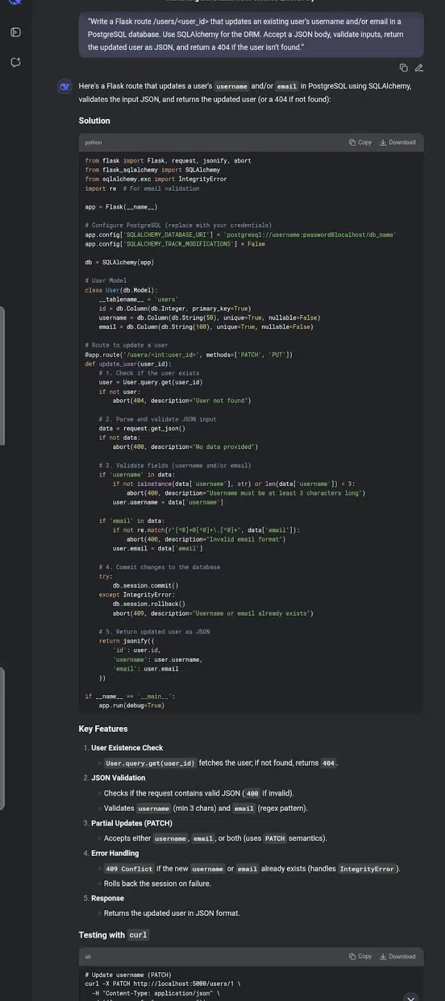Click the 'PATCH' chip under Partial Updates
Viewport: 445px width, 1001px height.
275,838
